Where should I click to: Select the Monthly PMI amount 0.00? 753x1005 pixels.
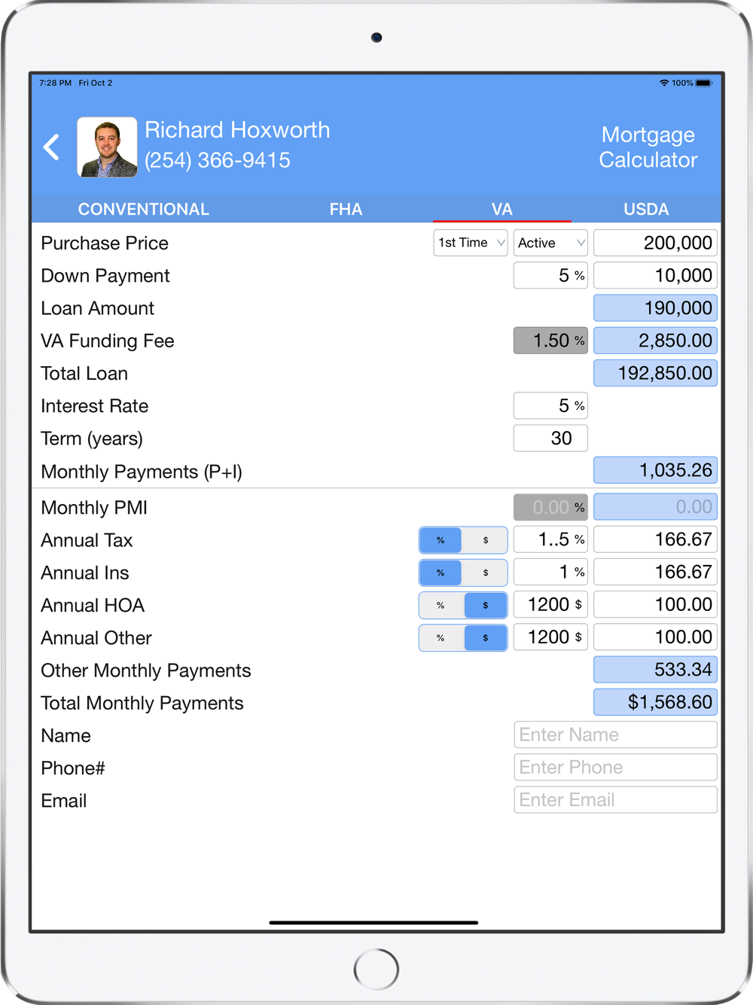[x=655, y=507]
